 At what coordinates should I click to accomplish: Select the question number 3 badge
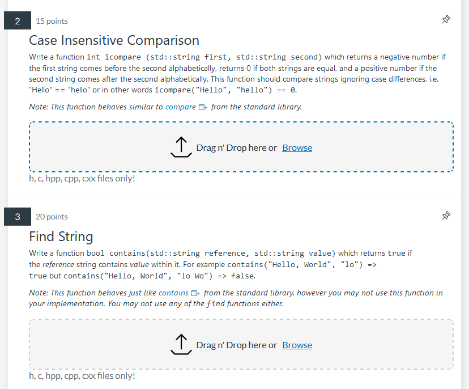[18, 216]
